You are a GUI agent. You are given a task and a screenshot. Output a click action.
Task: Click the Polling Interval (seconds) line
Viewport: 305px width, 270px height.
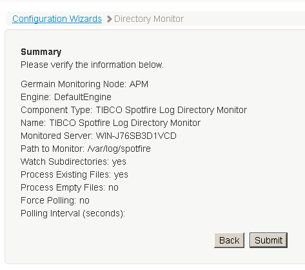pyautogui.click(x=73, y=213)
